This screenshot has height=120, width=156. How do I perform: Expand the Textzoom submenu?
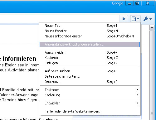[90, 90]
